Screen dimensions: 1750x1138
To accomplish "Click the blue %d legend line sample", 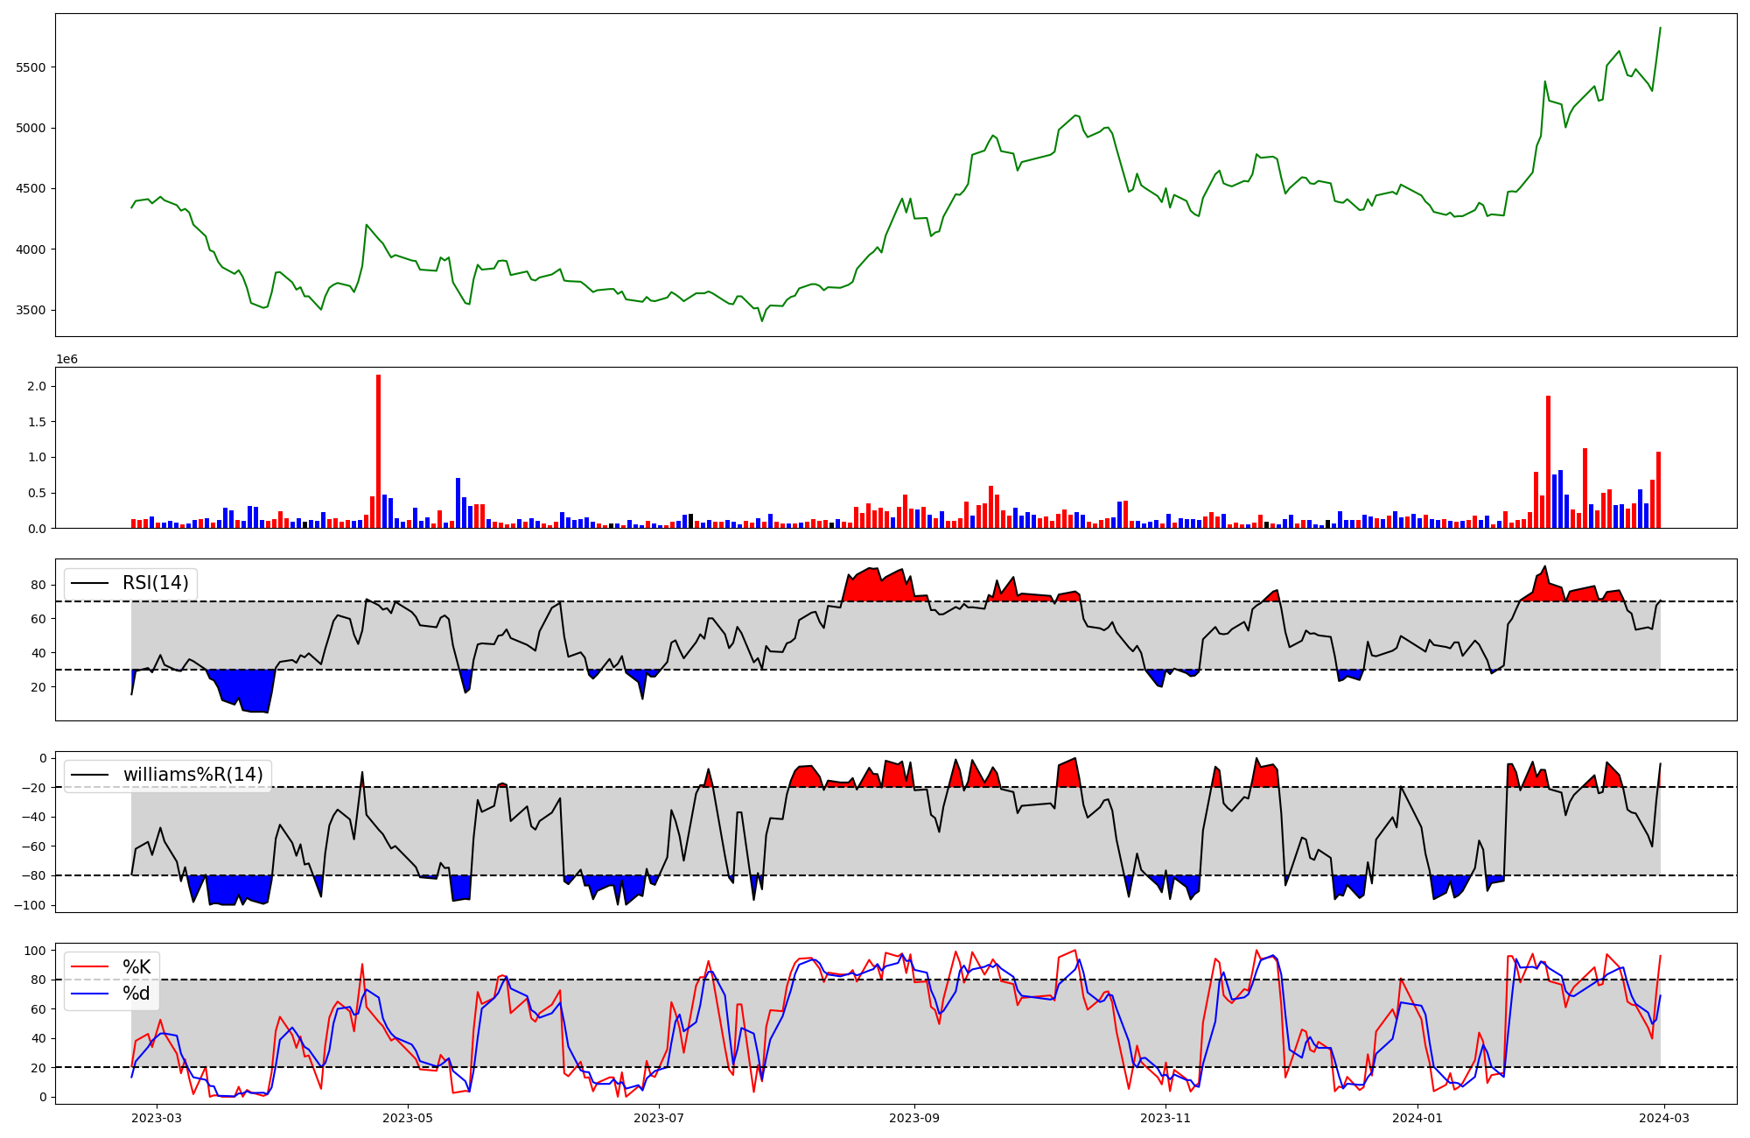I will pyautogui.click(x=90, y=994).
